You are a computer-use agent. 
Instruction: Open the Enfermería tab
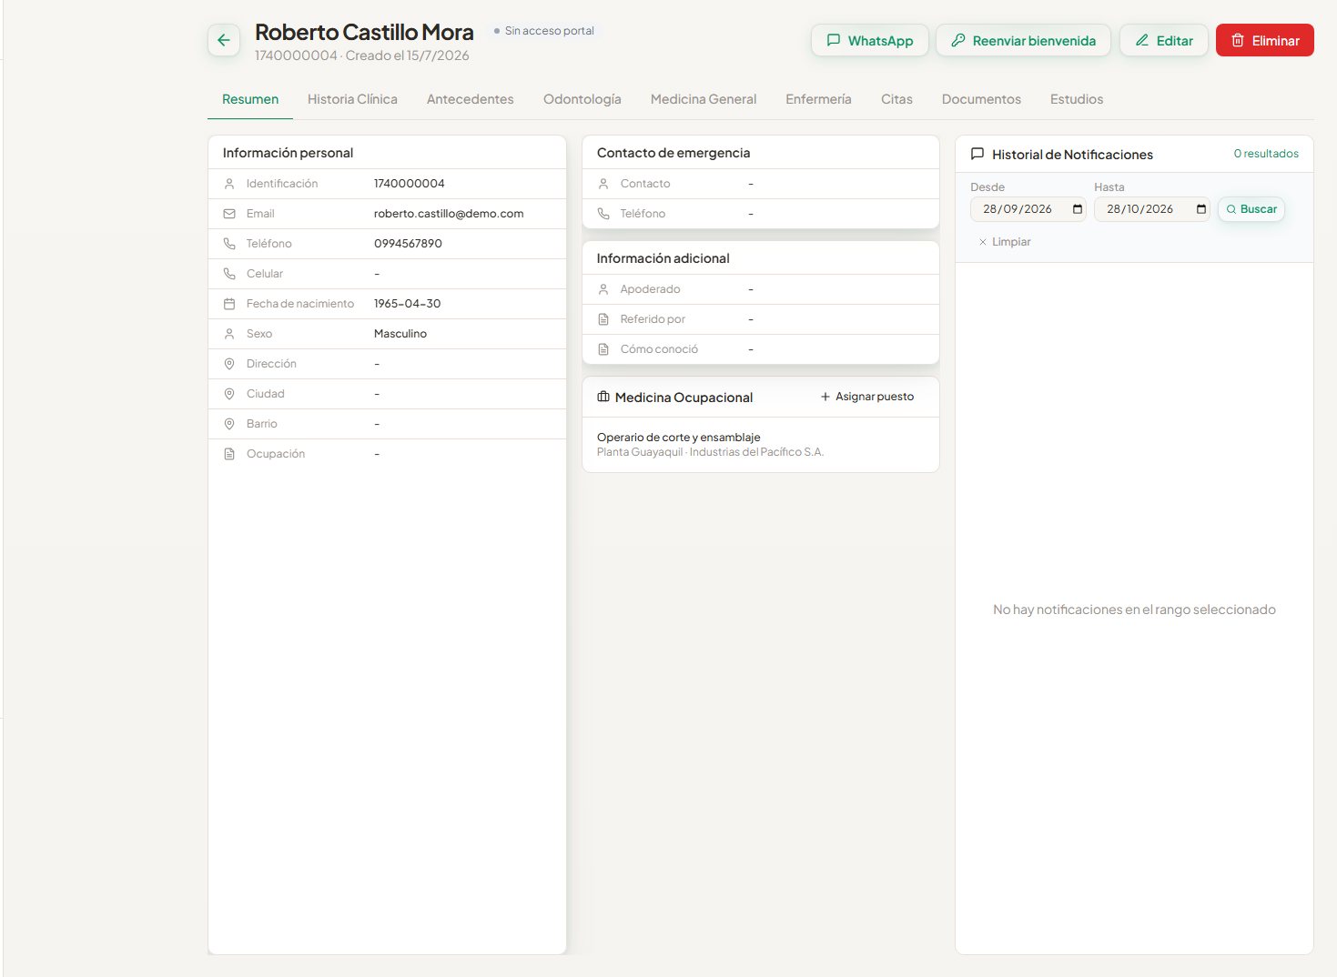point(818,99)
